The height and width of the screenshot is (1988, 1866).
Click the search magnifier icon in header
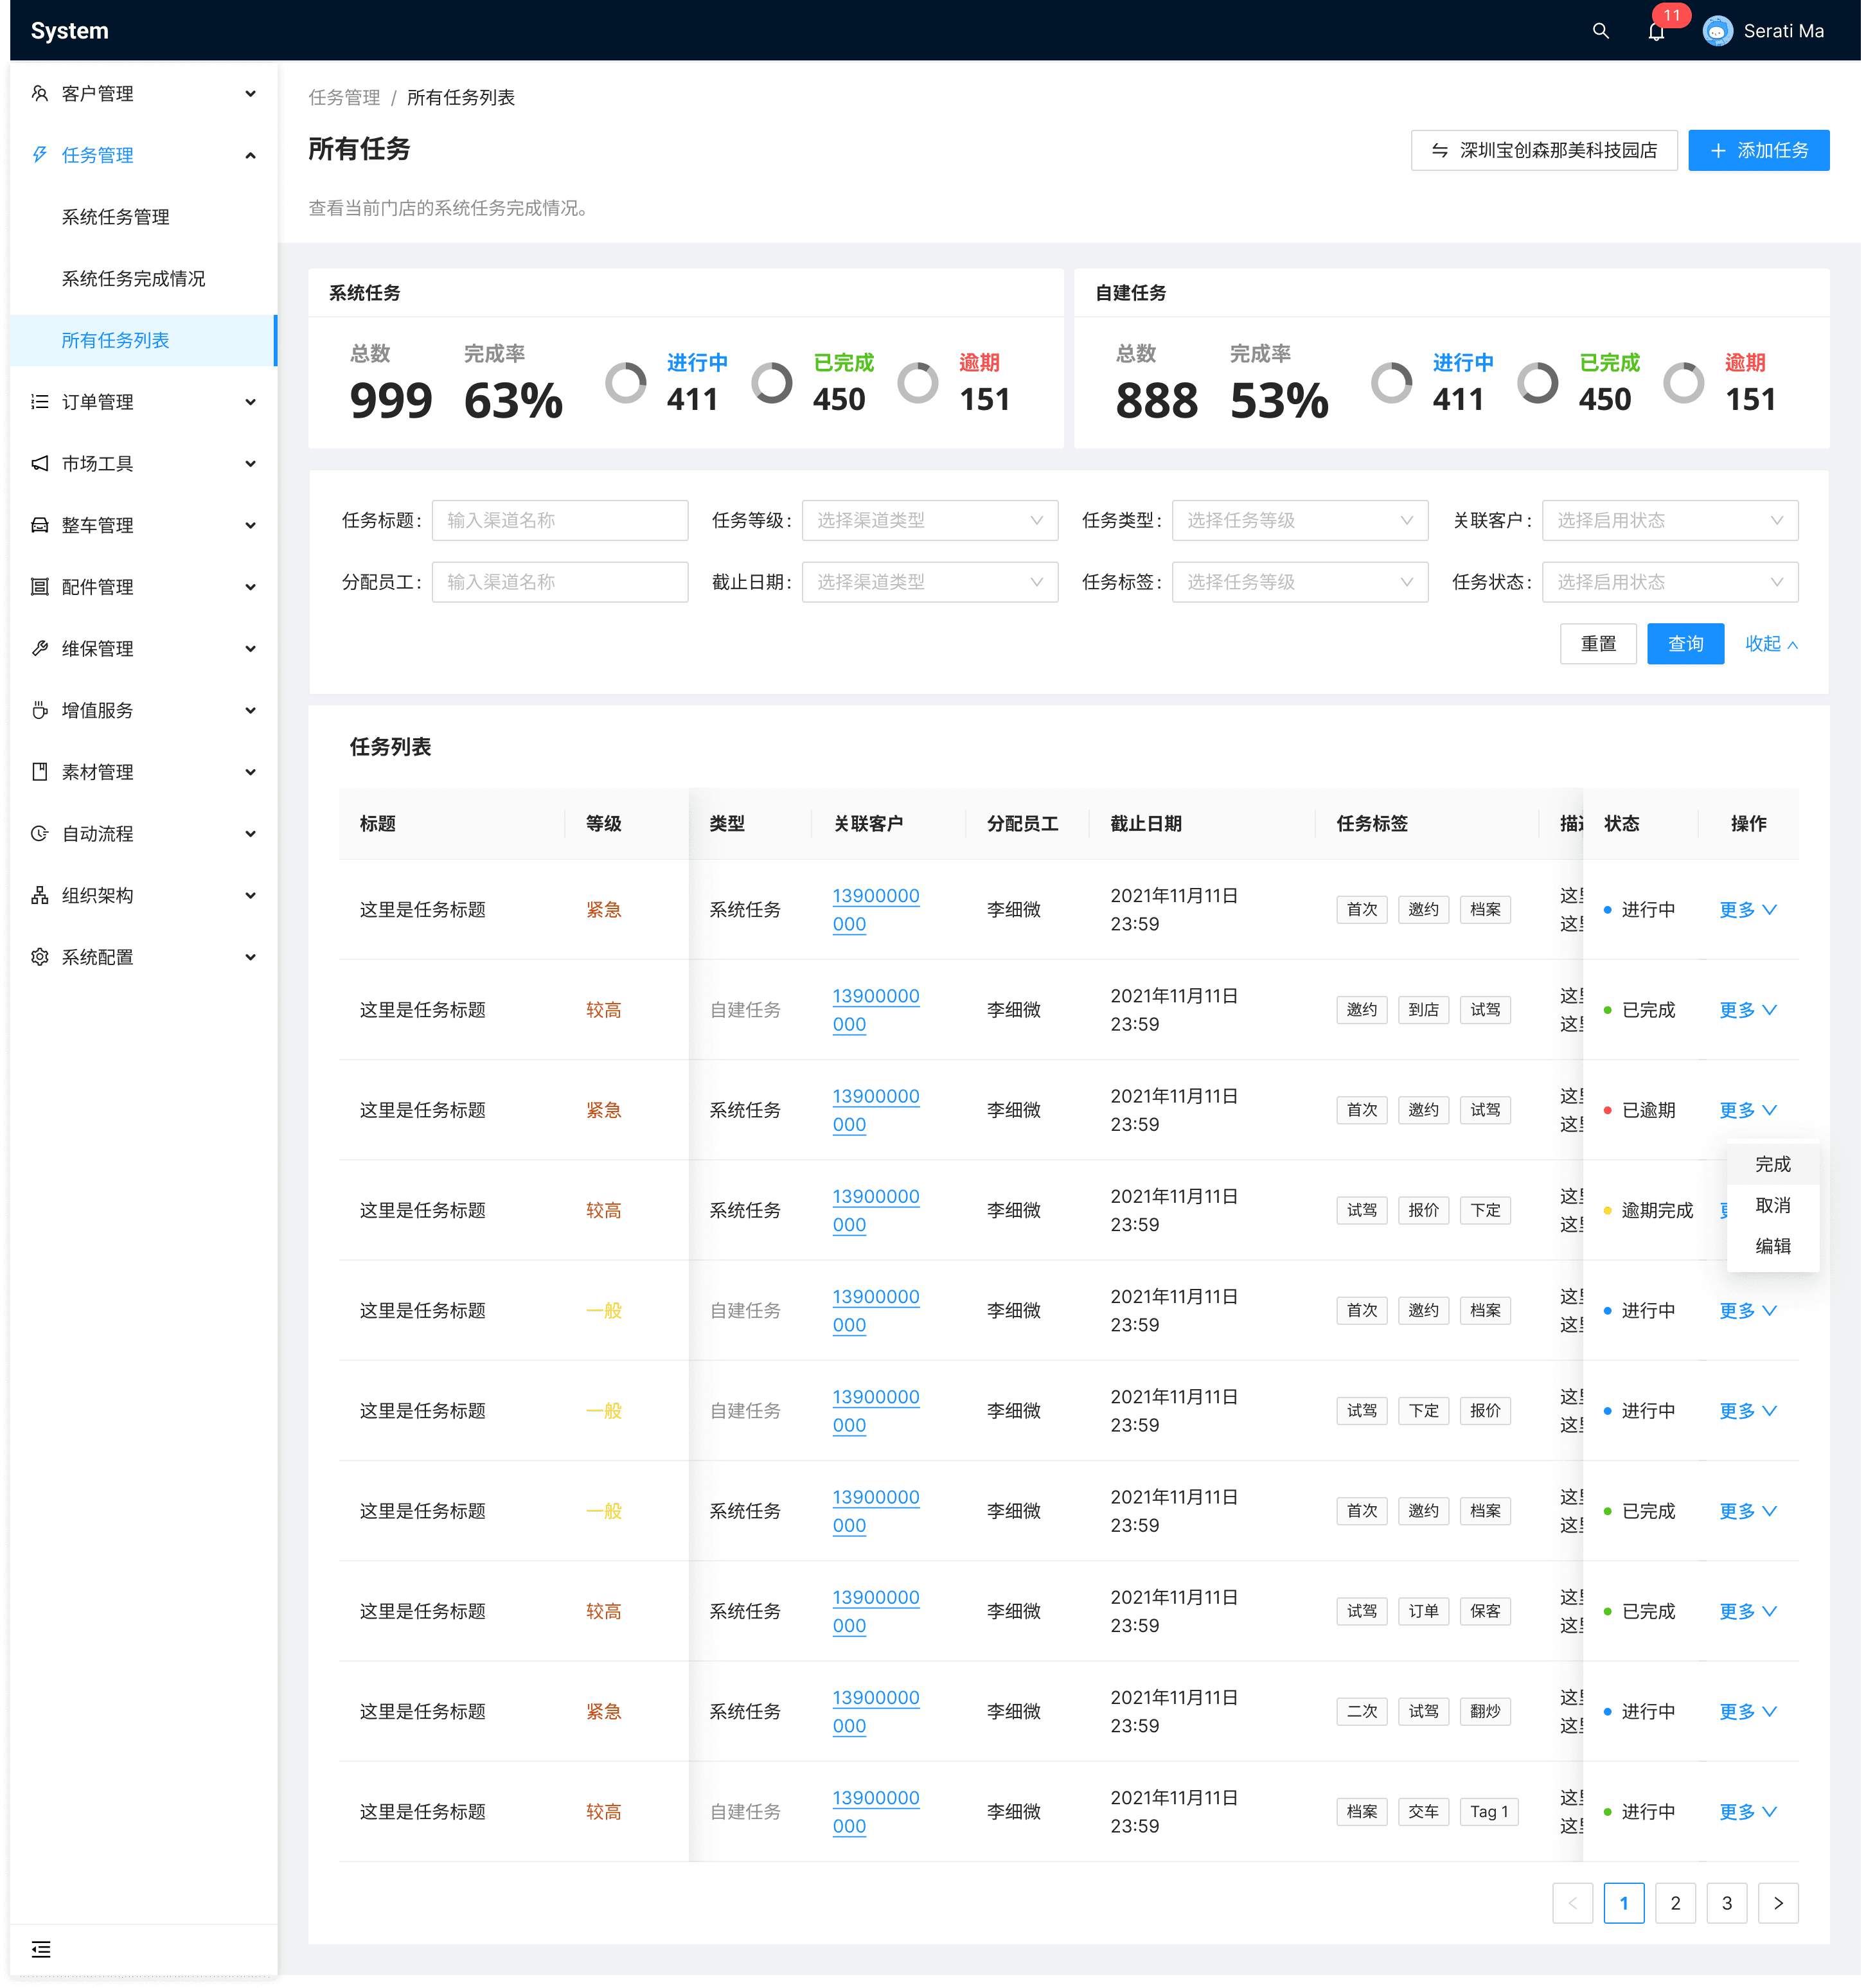point(1600,31)
